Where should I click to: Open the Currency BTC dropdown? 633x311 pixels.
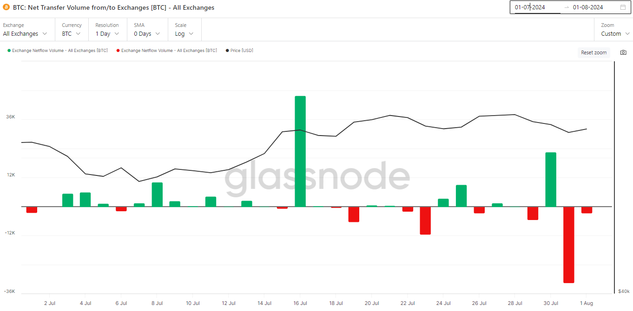coord(71,34)
